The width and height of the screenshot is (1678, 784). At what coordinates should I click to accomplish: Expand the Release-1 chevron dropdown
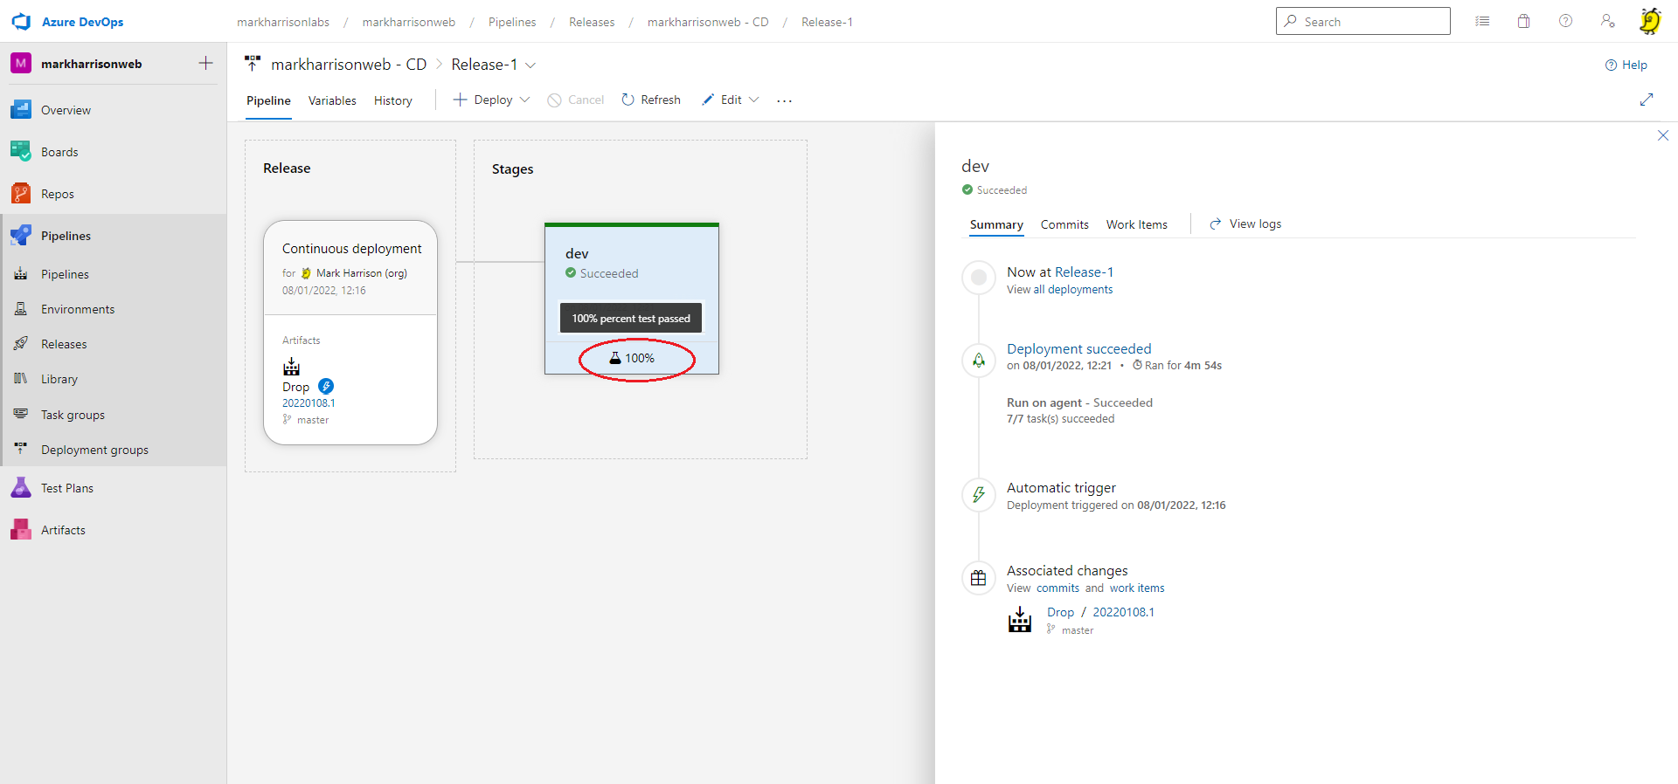(x=530, y=65)
